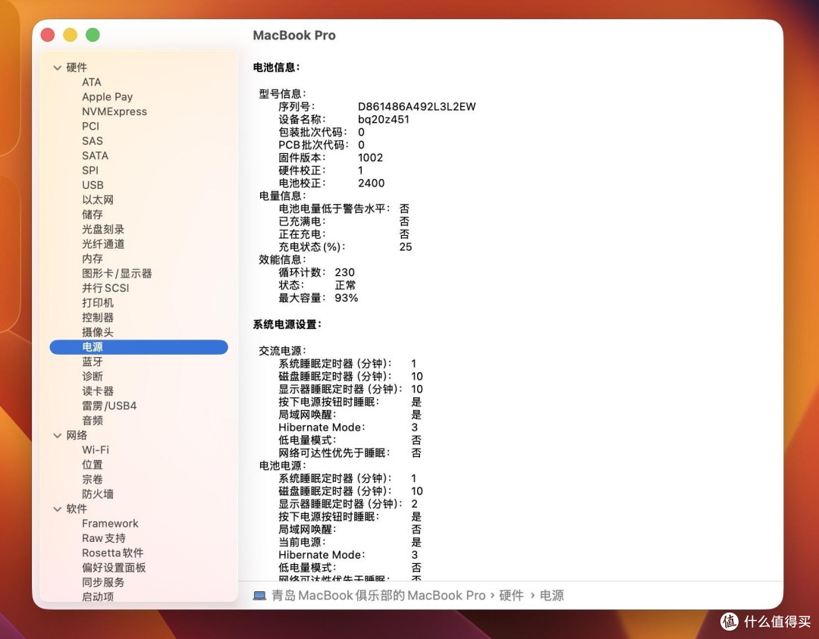Select Apple Pay in the sidebar
The width and height of the screenshot is (819, 639).
[x=107, y=96]
